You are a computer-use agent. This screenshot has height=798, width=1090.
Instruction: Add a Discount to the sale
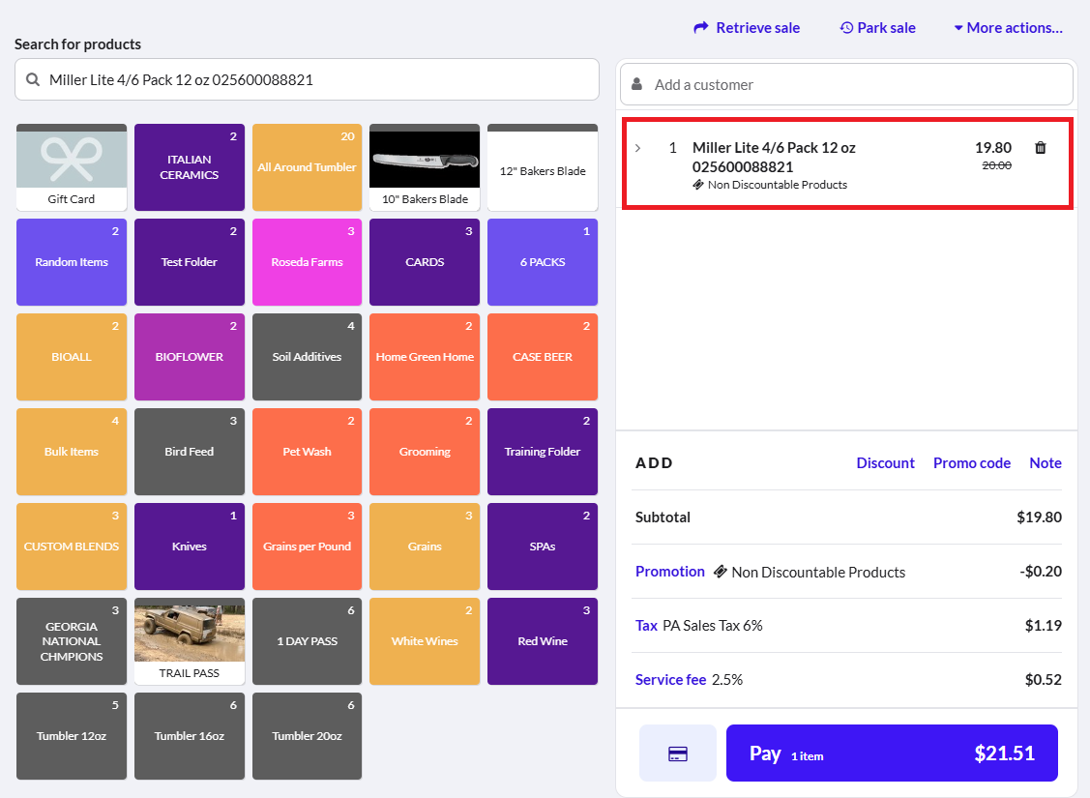point(885,463)
